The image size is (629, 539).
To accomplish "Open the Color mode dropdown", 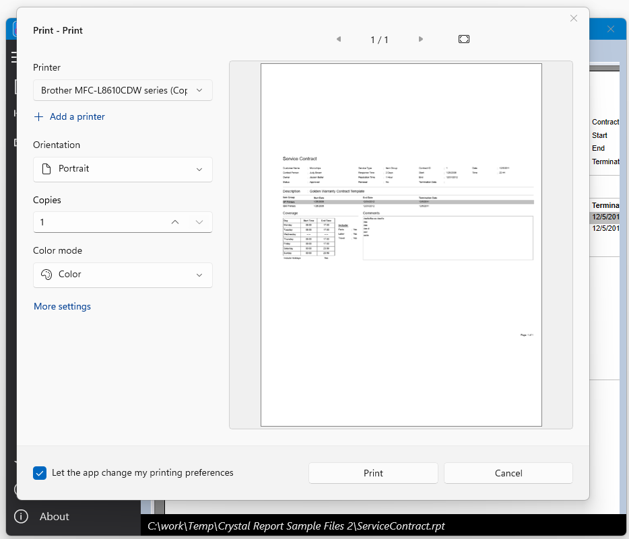I will point(123,275).
